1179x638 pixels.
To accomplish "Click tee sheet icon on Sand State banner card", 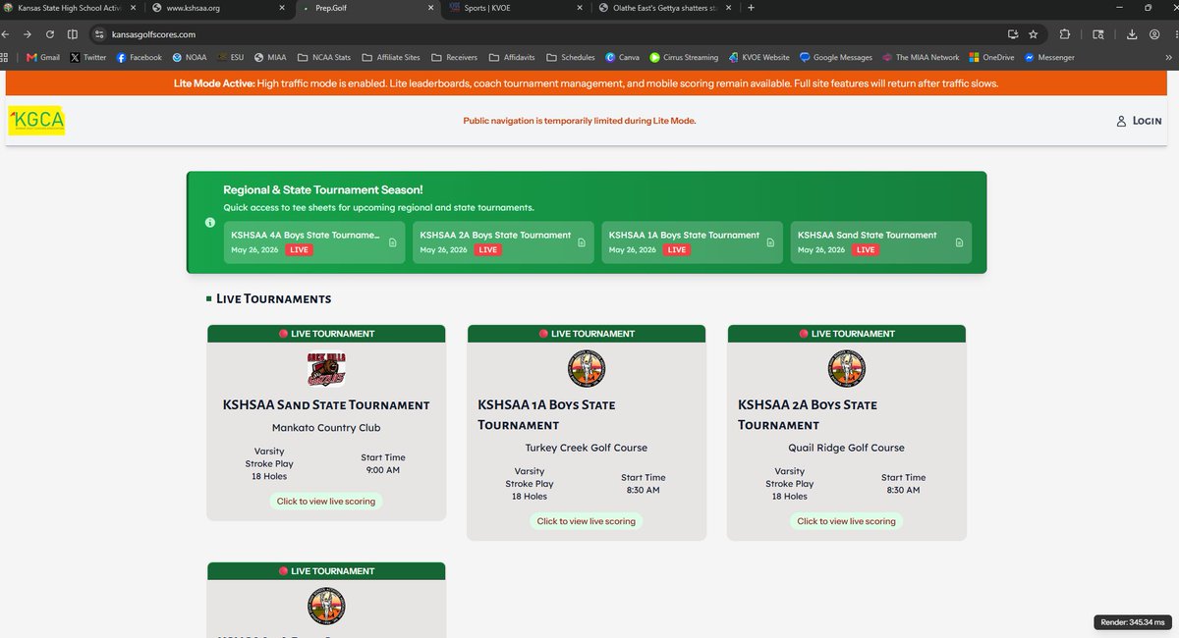I will coord(959,242).
